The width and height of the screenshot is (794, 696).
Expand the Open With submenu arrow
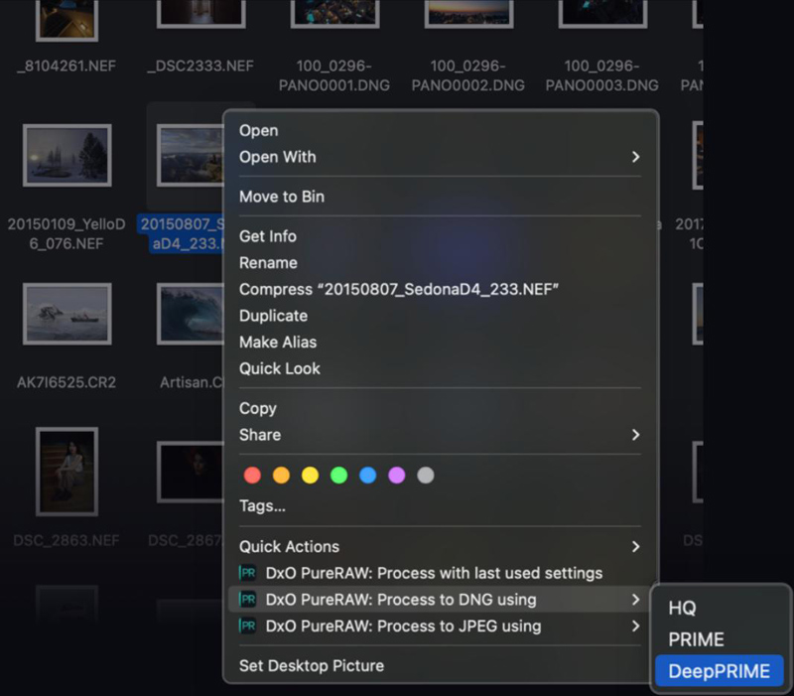pyautogui.click(x=635, y=157)
